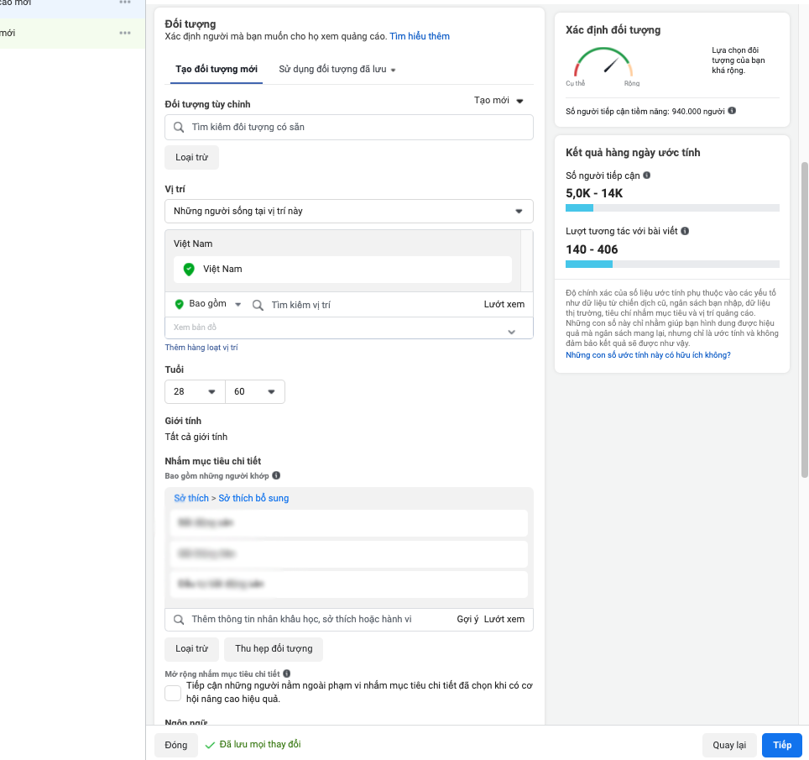Image resolution: width=809 pixels, height=760 pixels.
Task: Open the Những người sống tại vị trí này dropdown
Action: pos(349,211)
